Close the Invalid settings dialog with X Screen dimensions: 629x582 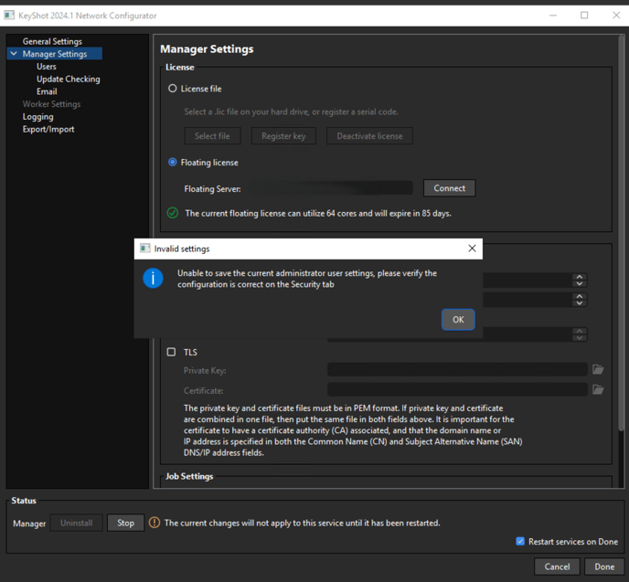[472, 249]
